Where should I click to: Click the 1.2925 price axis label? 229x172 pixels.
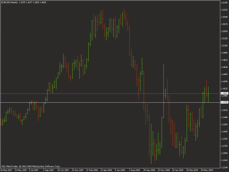225,139
